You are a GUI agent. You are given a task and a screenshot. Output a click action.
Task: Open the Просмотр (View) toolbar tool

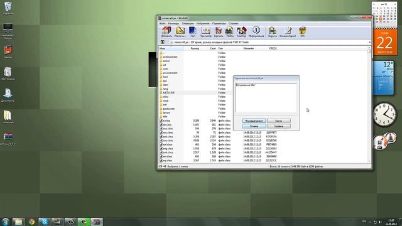click(x=205, y=32)
